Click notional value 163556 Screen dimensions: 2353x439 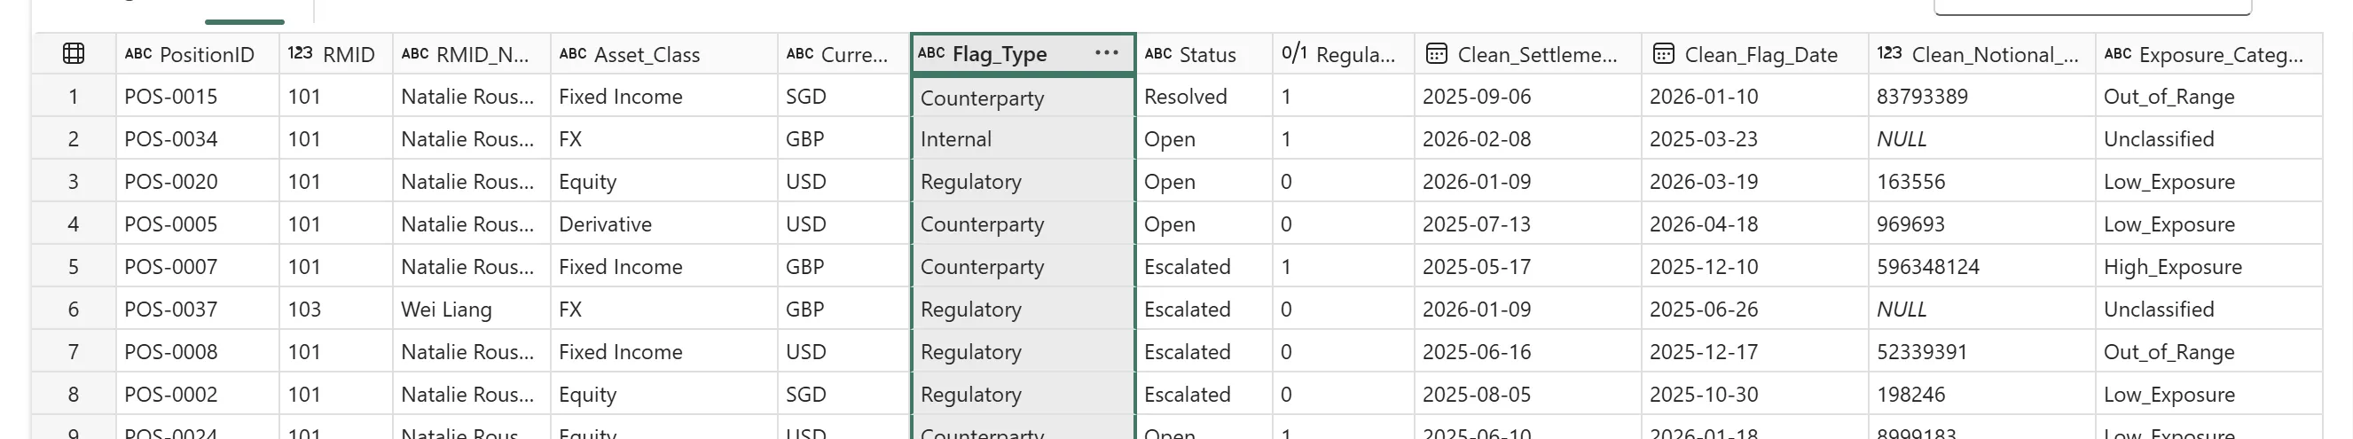click(1981, 182)
